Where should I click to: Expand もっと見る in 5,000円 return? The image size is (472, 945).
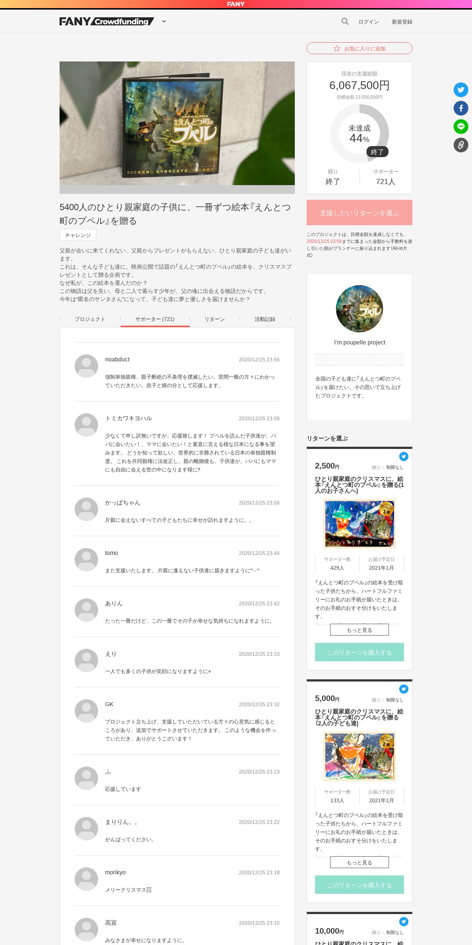[x=360, y=862]
